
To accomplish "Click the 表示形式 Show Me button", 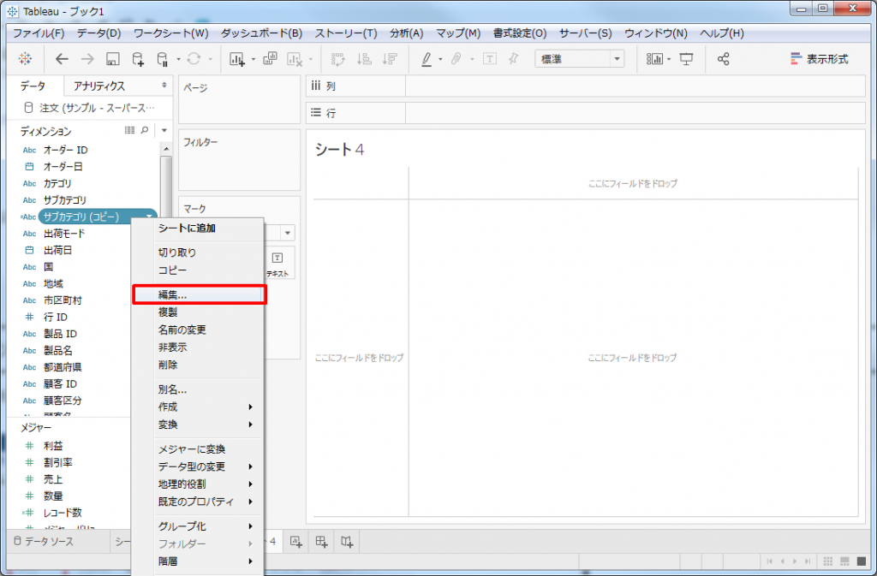I will click(819, 59).
